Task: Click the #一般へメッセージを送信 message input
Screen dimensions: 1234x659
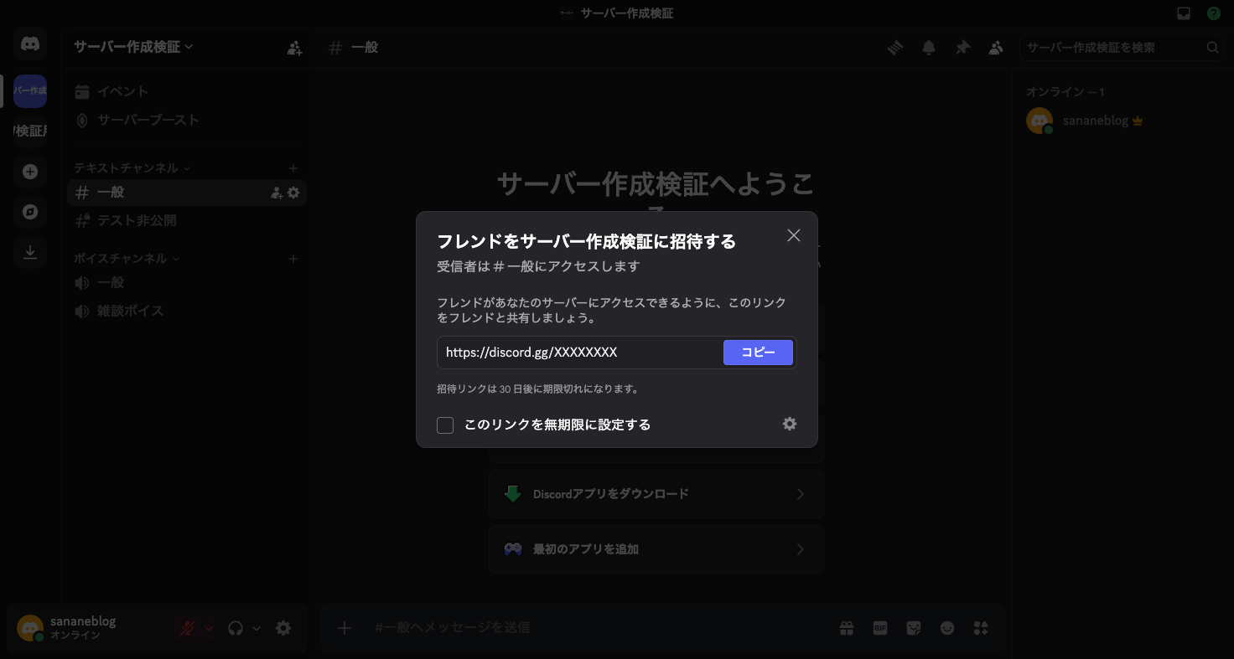Action: (599, 628)
